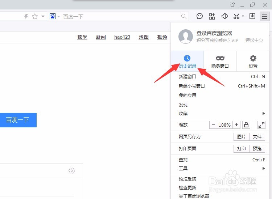This screenshot has height=199, width=272.
Task: Click the 打印 button
Action: click(x=242, y=149)
